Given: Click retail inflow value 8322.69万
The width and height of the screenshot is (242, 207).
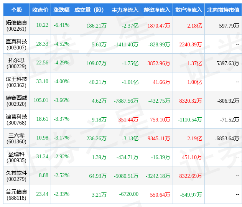Looking at the screenshot, I should 191,176.
